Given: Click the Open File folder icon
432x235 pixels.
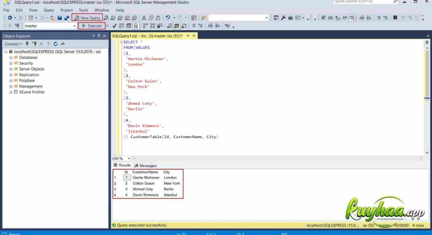Looking at the screenshot, I should click(52, 18).
